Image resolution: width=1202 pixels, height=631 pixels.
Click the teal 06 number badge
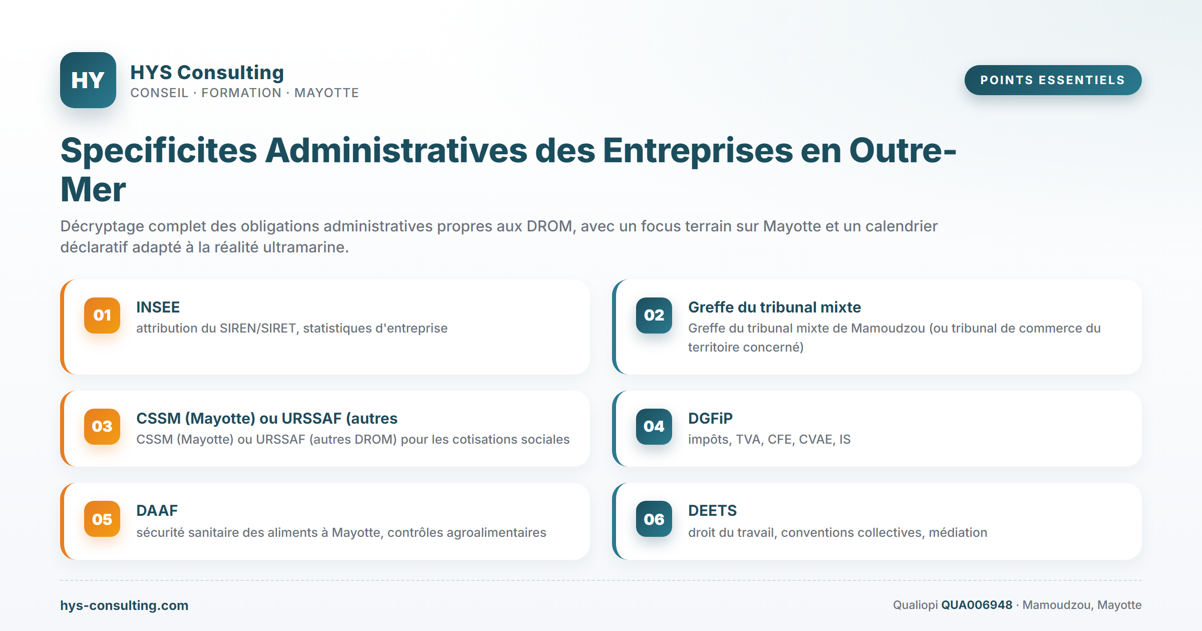point(654,519)
